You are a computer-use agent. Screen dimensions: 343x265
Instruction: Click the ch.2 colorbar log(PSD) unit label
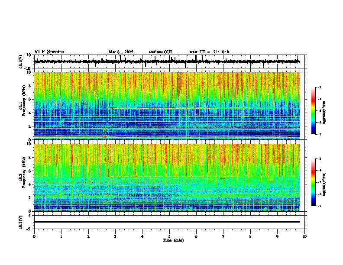click(x=324, y=184)
